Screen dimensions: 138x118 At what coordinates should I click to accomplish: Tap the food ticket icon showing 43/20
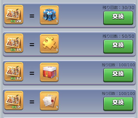coord(14,14)
